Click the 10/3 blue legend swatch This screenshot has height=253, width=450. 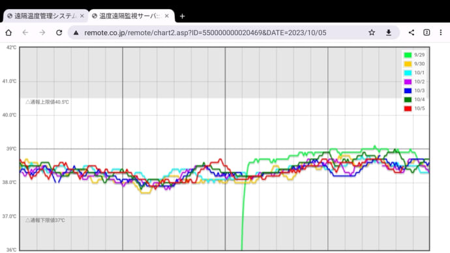(408, 91)
